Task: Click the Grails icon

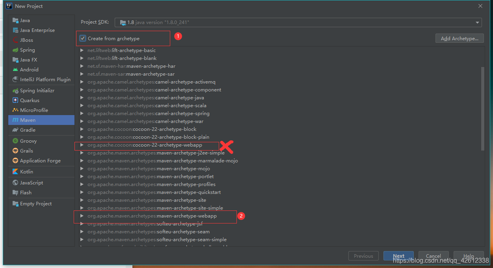Action: click(15, 151)
